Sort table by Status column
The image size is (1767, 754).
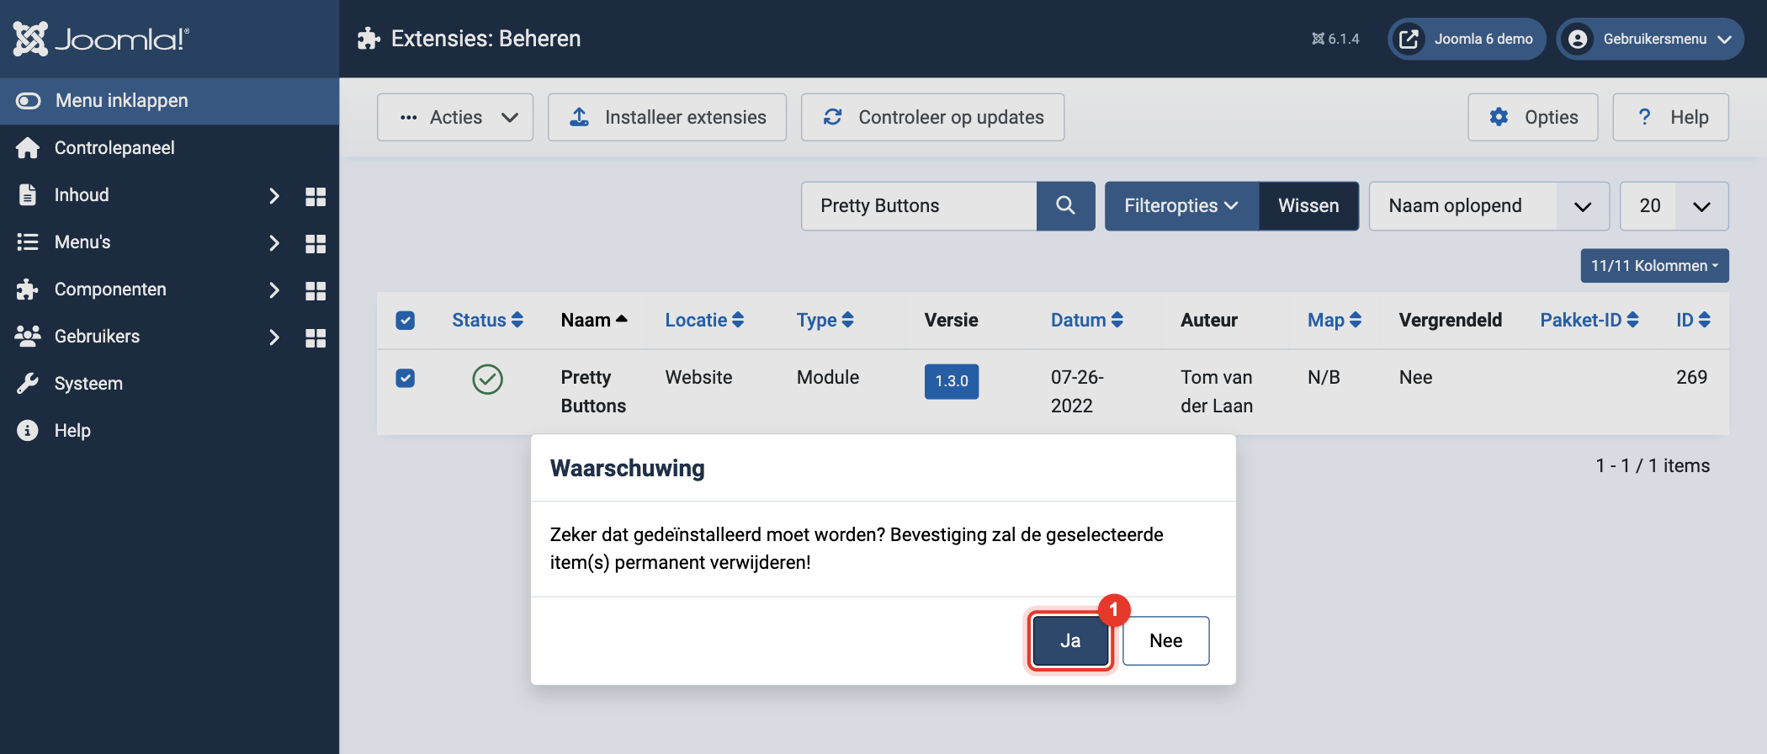coord(488,321)
